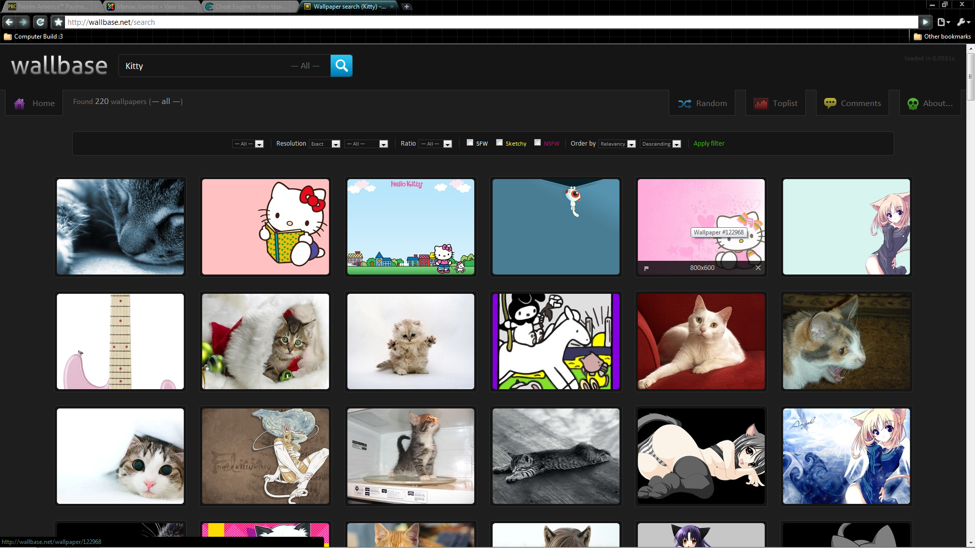The height and width of the screenshot is (548, 975).
Task: Open the Resolution Exact dropdown
Action: tap(325, 144)
